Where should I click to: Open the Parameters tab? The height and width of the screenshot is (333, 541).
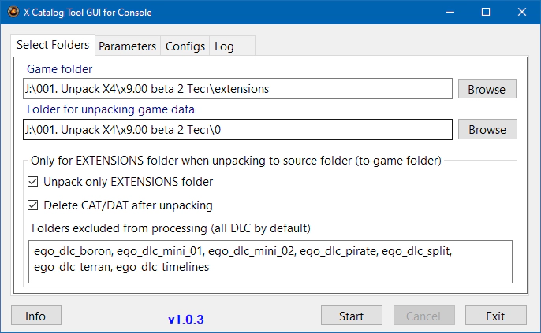coord(128,46)
